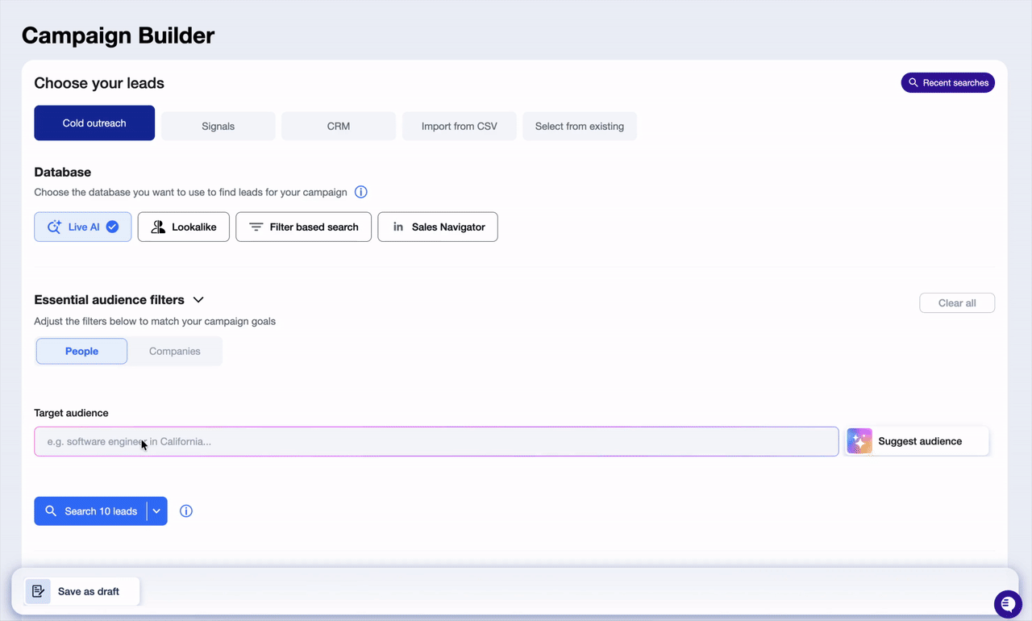Click the info icon next to database description

(x=361, y=192)
